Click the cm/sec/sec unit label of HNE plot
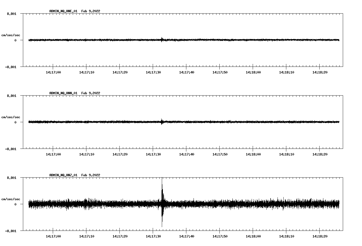This screenshot has width=362, height=246. tap(11, 35)
